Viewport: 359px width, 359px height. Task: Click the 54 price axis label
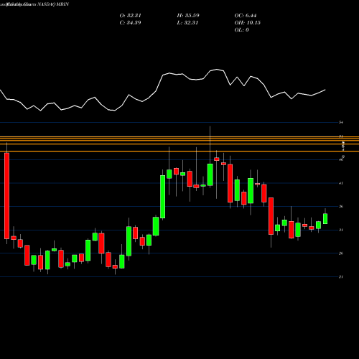[341, 122]
